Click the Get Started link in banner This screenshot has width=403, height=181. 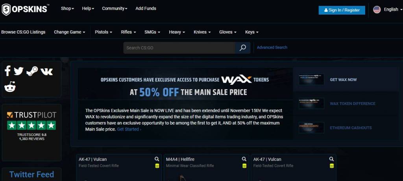pyautogui.click(x=129, y=129)
